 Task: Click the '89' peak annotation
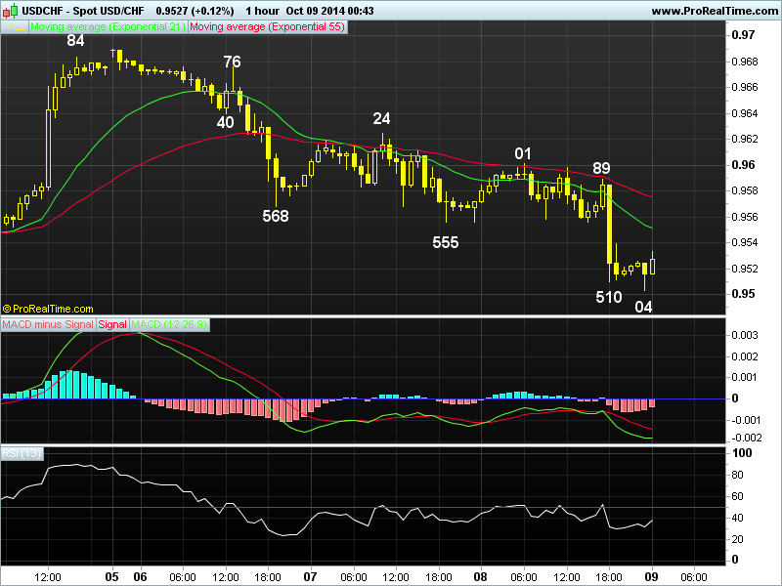click(x=601, y=168)
